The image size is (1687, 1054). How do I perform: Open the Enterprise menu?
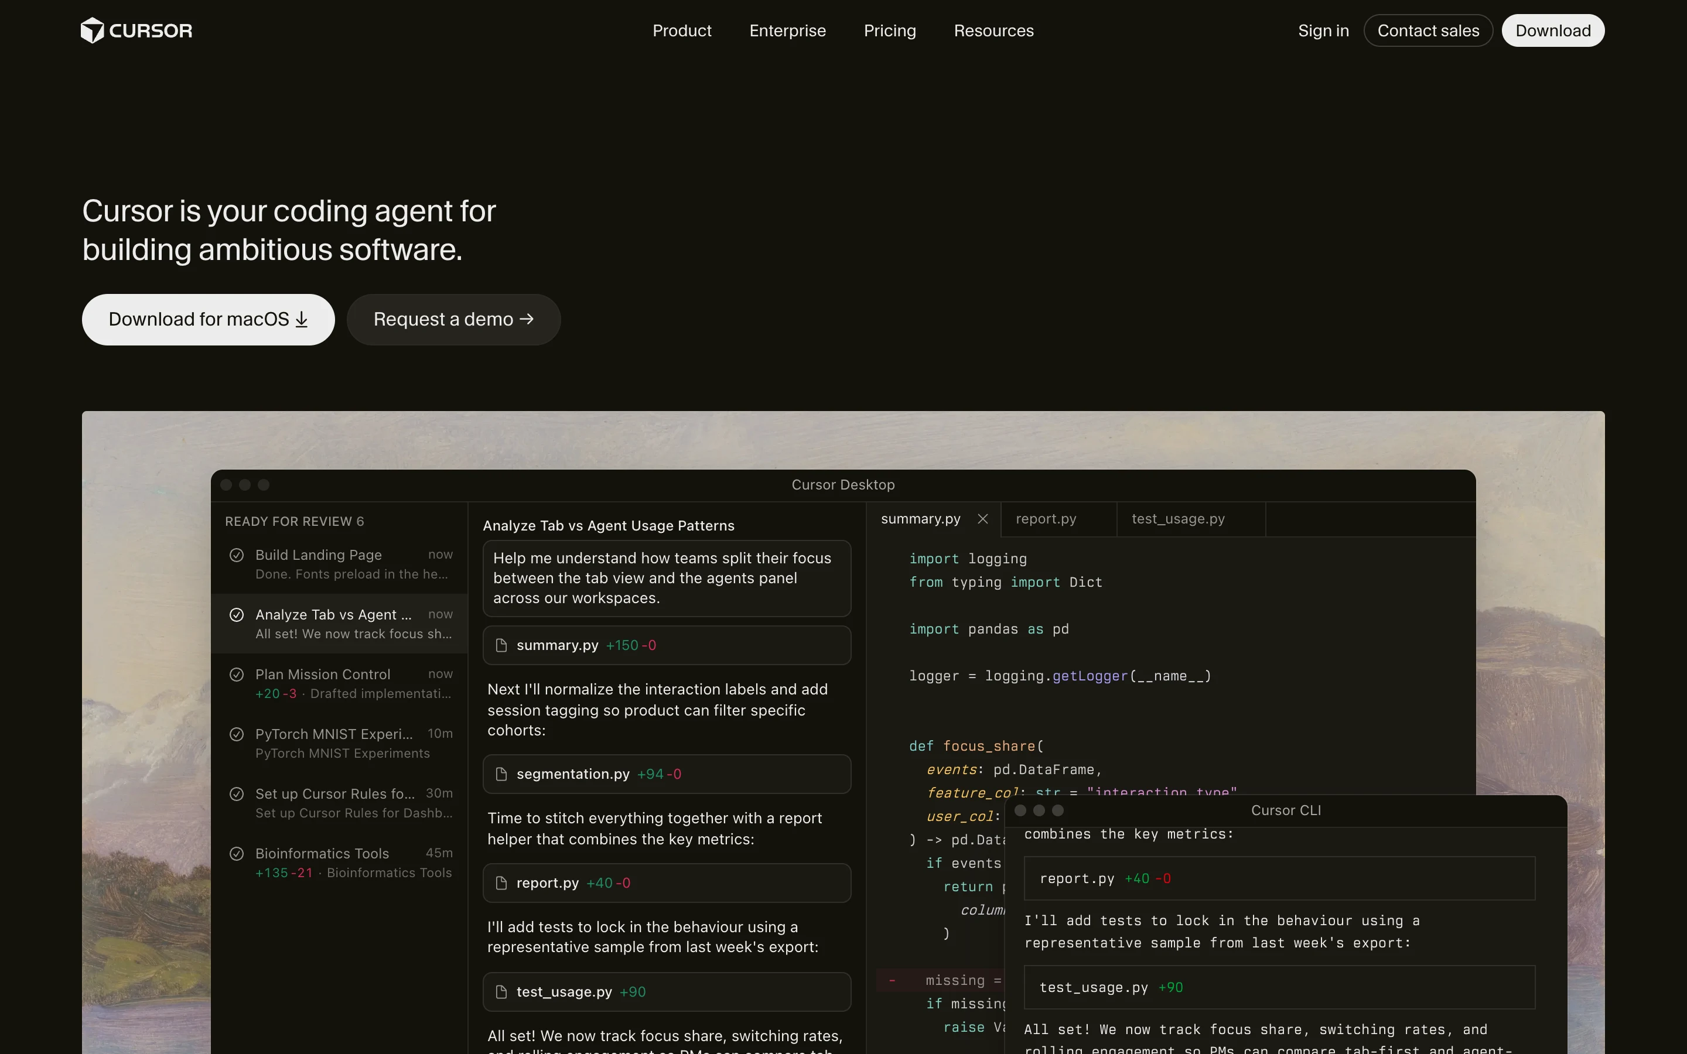[787, 30]
